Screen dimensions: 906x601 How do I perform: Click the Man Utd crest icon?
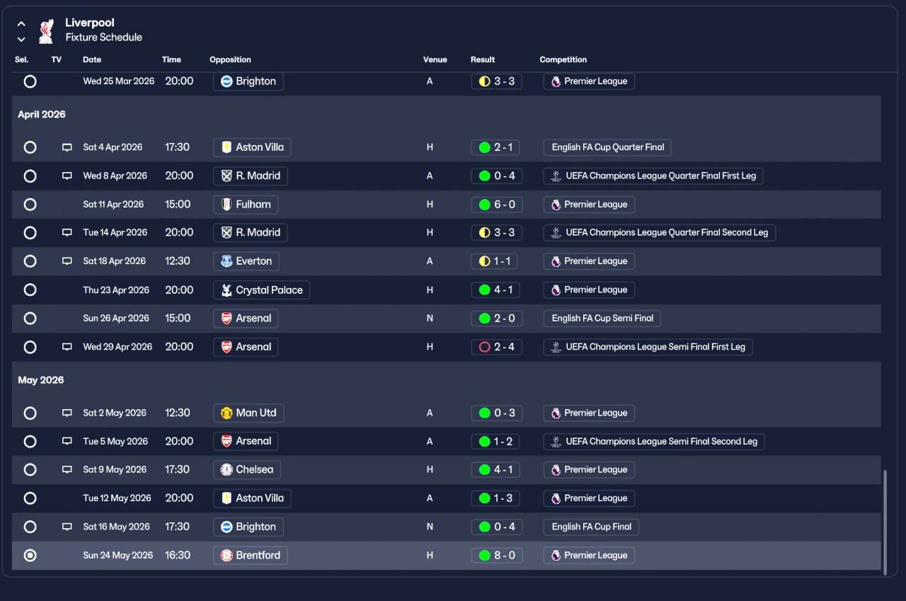pos(226,413)
